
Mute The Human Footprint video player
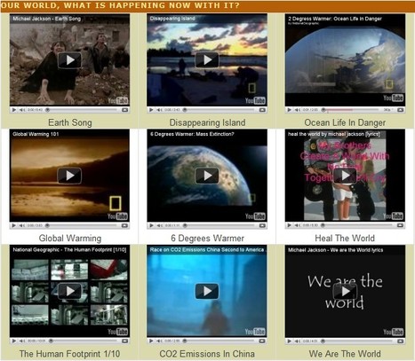point(22,341)
